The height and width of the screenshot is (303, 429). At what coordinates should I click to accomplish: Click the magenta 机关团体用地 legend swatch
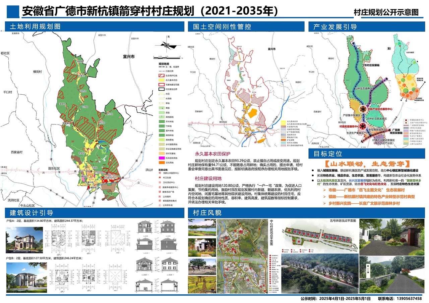161,158
